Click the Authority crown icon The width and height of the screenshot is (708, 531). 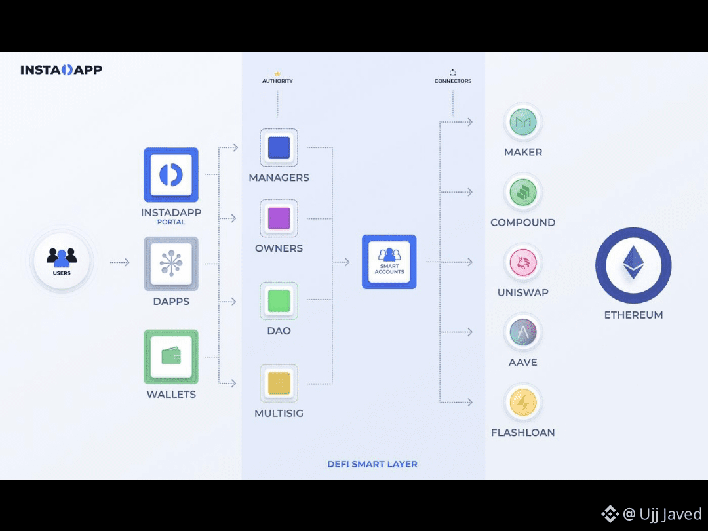click(x=277, y=73)
